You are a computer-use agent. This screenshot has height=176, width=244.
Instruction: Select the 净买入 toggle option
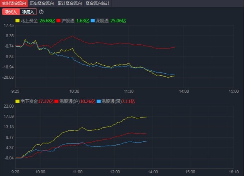coord(10,12)
